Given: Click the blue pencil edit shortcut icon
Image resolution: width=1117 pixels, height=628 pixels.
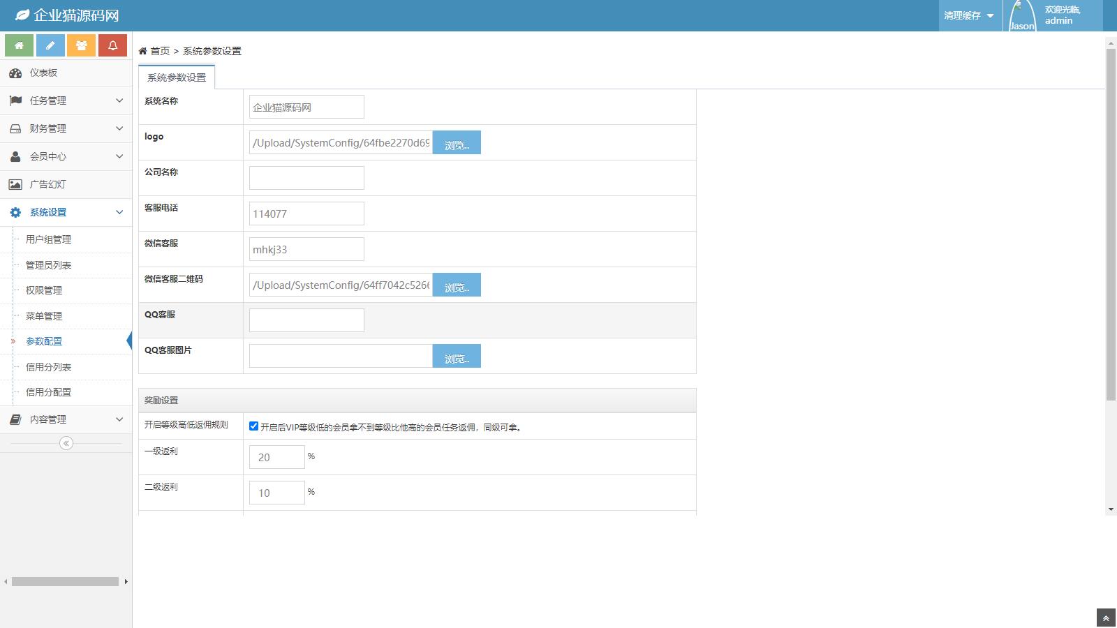Looking at the screenshot, I should [x=50, y=45].
